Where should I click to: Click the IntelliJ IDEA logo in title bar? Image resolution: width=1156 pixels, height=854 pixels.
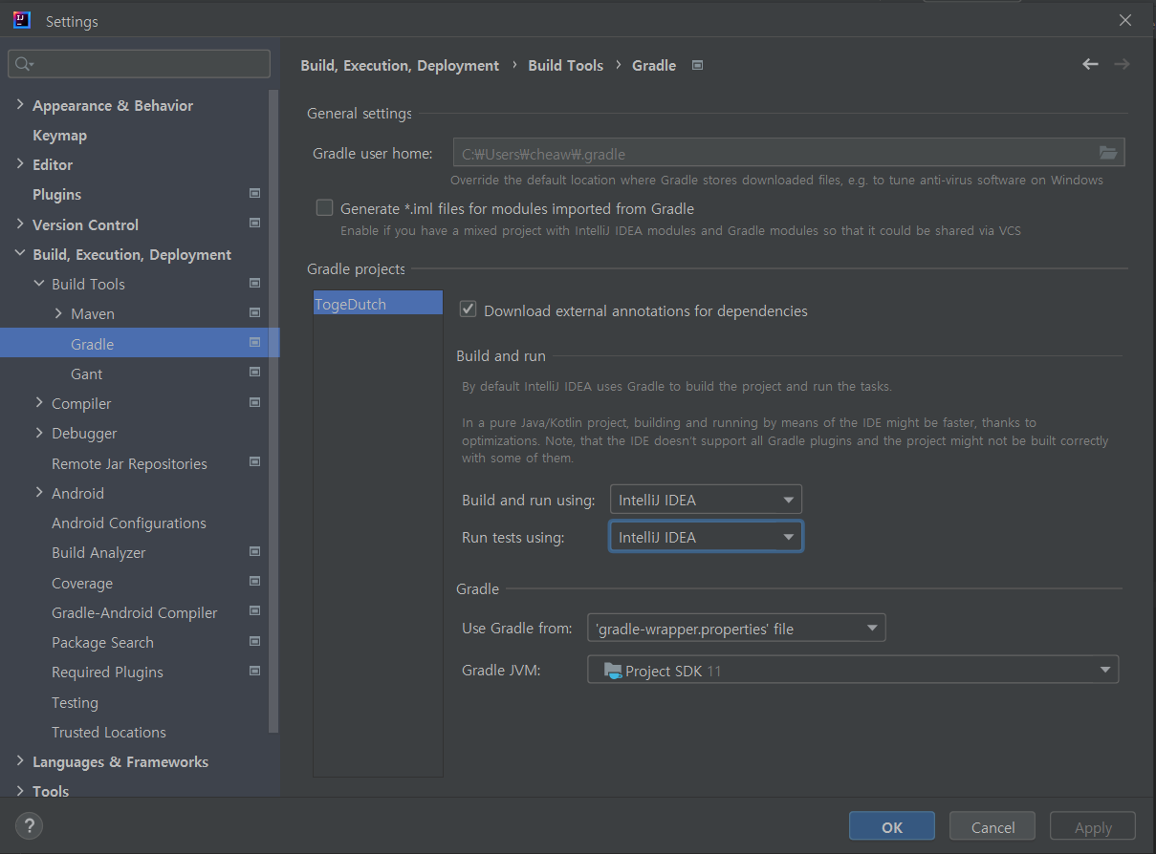pos(23,20)
